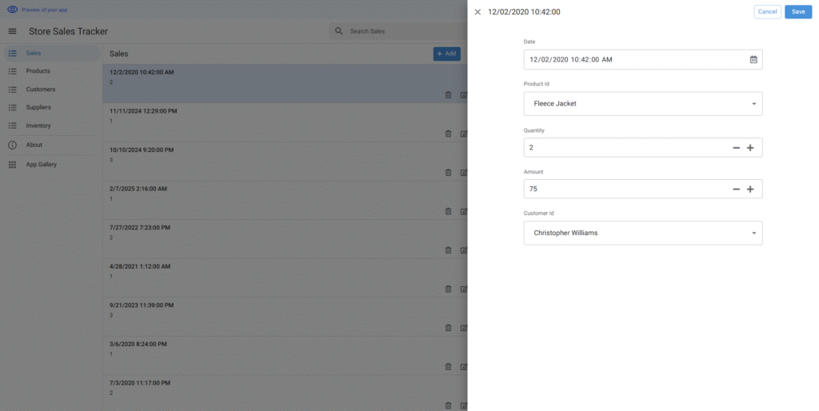Image resolution: width=819 pixels, height=411 pixels.
Task: Increase Amount with plus button
Action: [750, 190]
